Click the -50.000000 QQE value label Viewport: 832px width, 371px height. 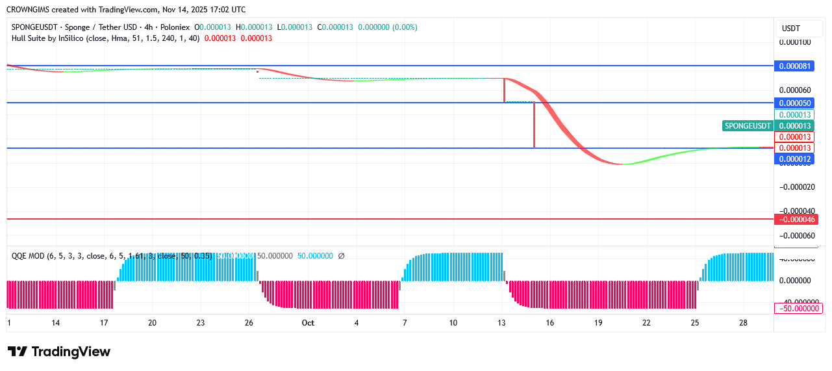pyautogui.click(x=798, y=308)
